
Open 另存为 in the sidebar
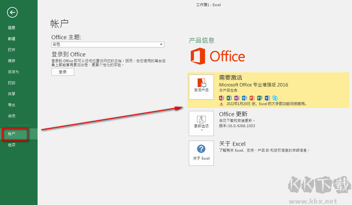13,72
